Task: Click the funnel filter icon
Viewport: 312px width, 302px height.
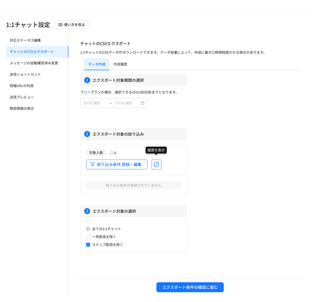Action: pos(93,164)
